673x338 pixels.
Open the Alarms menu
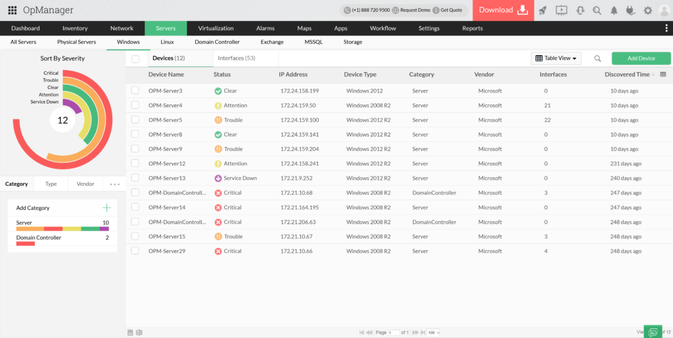(266, 28)
